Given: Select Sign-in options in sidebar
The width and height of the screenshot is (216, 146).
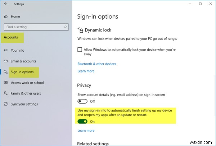Looking at the screenshot, I should tap(22, 72).
